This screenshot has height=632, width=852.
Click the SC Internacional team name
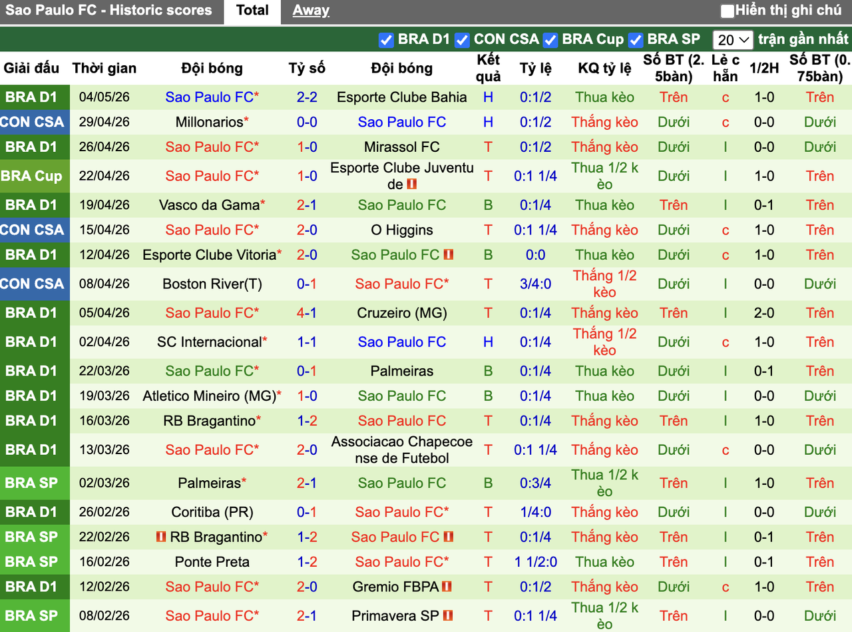(209, 342)
